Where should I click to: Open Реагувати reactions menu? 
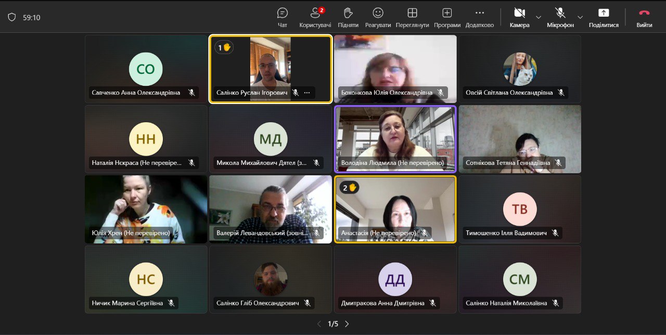click(x=378, y=17)
